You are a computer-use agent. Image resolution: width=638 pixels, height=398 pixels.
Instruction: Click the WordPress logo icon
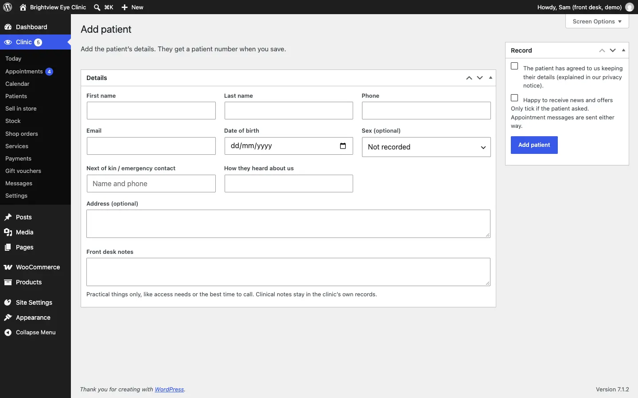8,7
